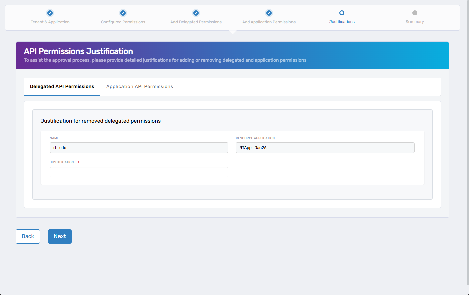
Task: Click the Configured Permissions step label
Action: [123, 22]
